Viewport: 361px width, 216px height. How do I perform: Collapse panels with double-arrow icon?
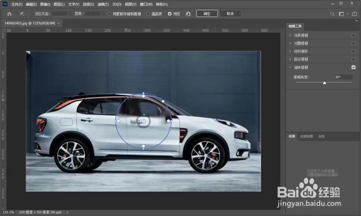click(357, 21)
